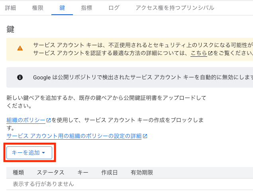Click the ステータス column header

tap(51, 173)
